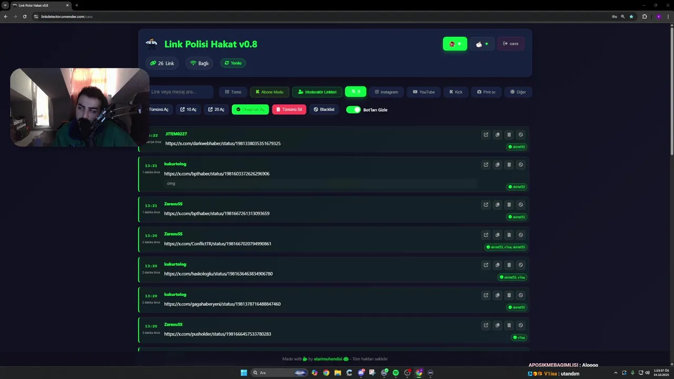Toggle the Bot'ları Gizle switch

353,109
